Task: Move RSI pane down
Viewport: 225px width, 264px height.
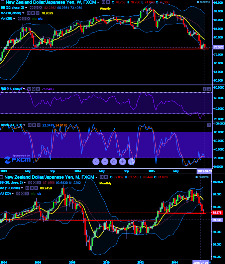Action: [209, 89]
